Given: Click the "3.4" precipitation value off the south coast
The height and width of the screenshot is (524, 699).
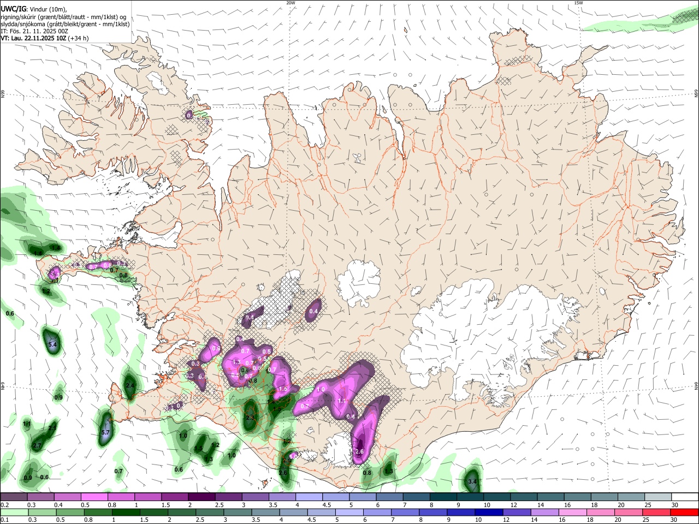Looking at the screenshot, I should point(473,482).
